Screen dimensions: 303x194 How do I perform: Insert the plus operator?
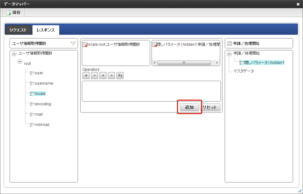point(86,76)
